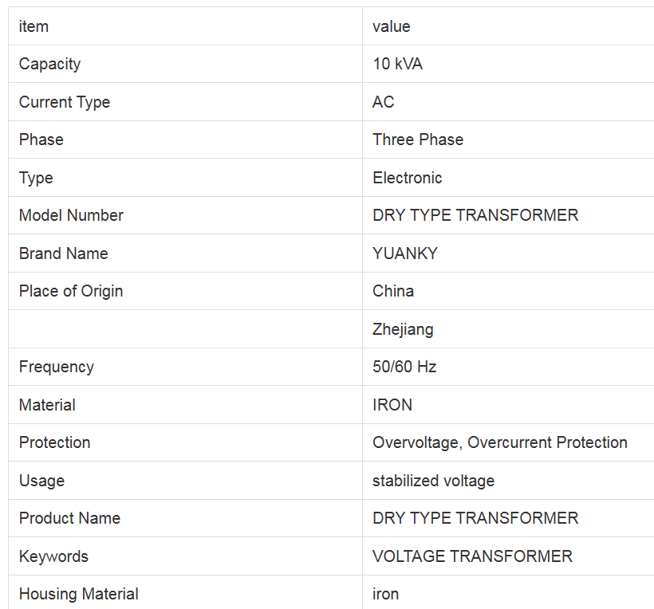
Task: Select the "Capacity" row label
Action: click(49, 64)
